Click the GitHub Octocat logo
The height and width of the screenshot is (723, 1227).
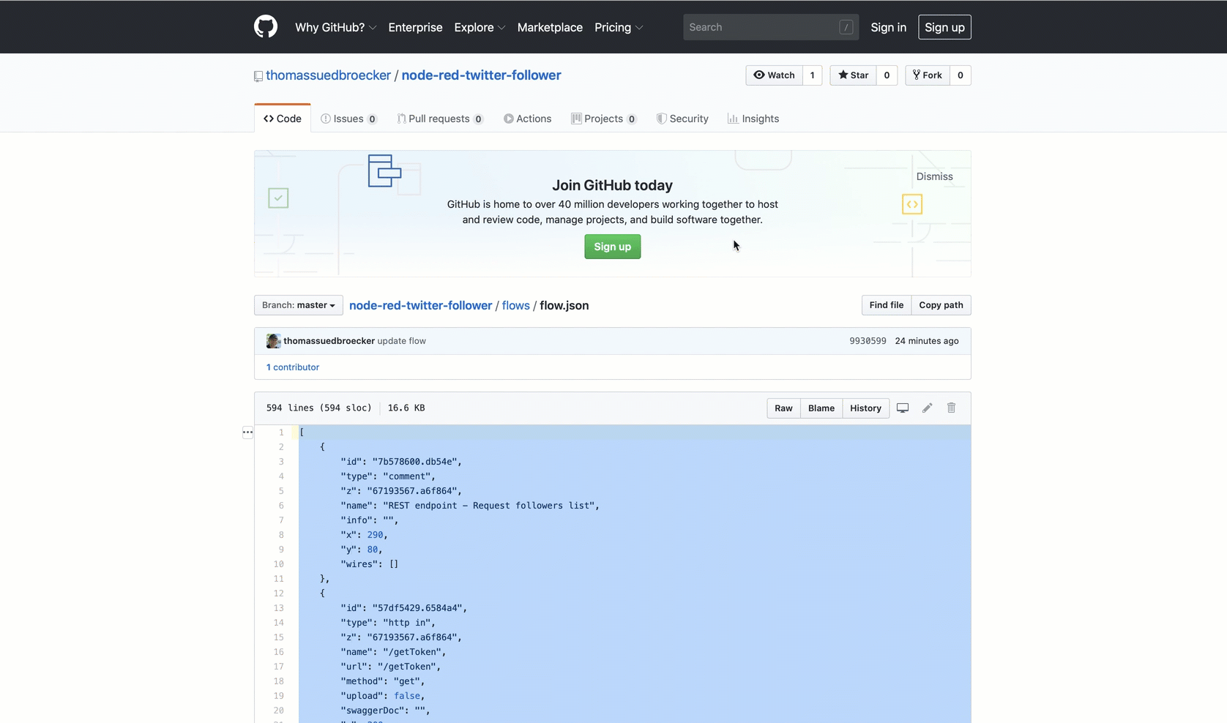(266, 27)
